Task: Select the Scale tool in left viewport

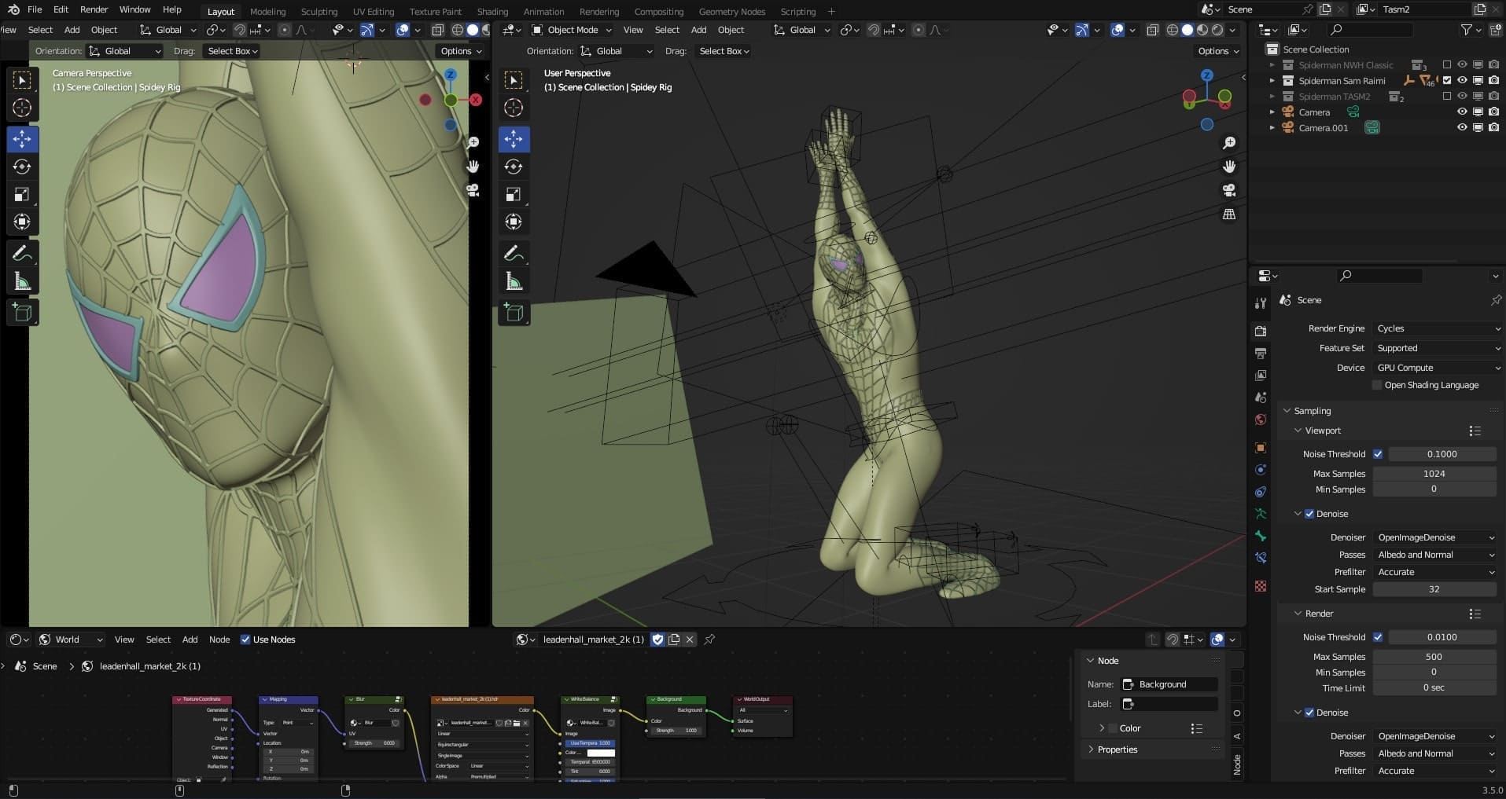Action: 22,194
